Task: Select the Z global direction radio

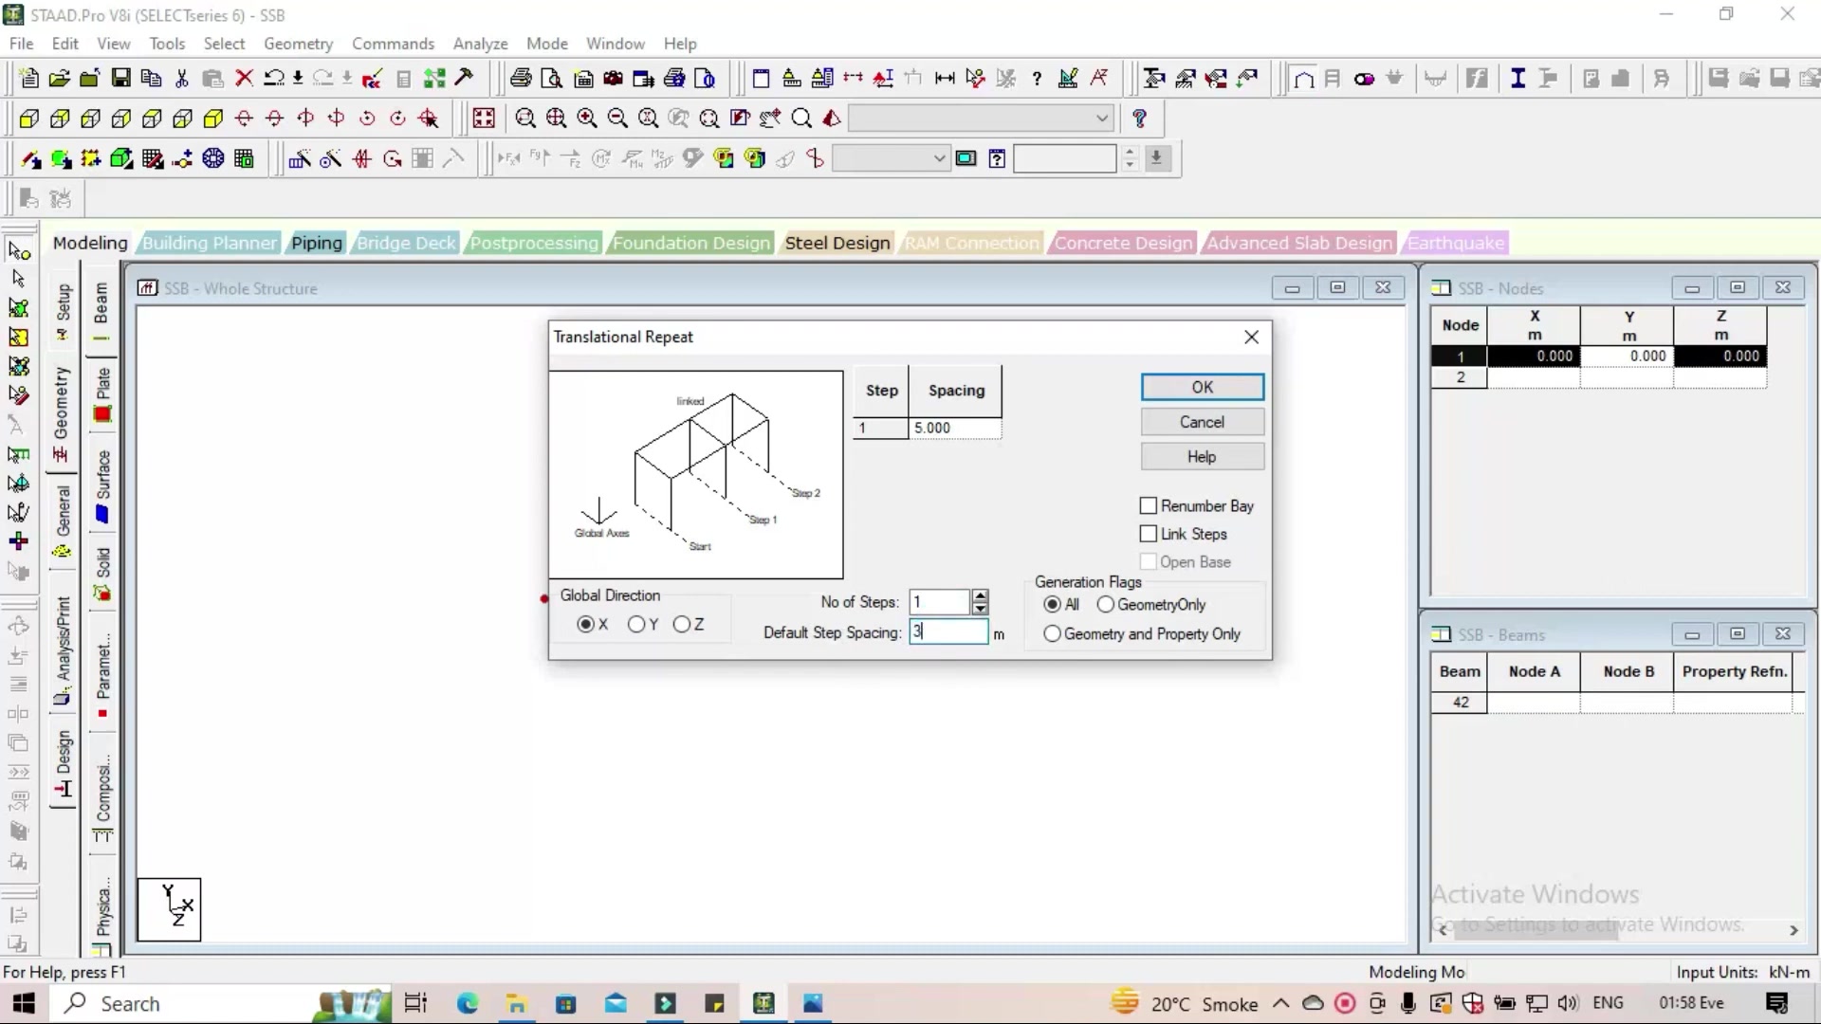Action: (x=682, y=624)
